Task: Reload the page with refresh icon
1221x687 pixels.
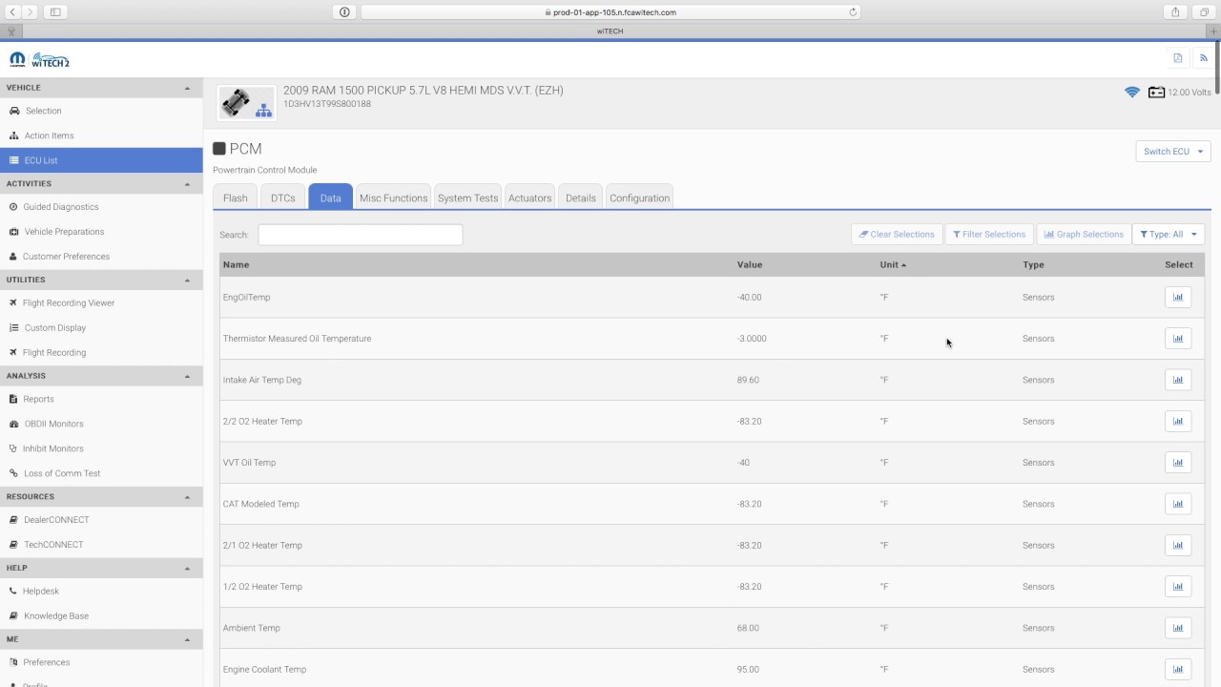Action: point(853,12)
